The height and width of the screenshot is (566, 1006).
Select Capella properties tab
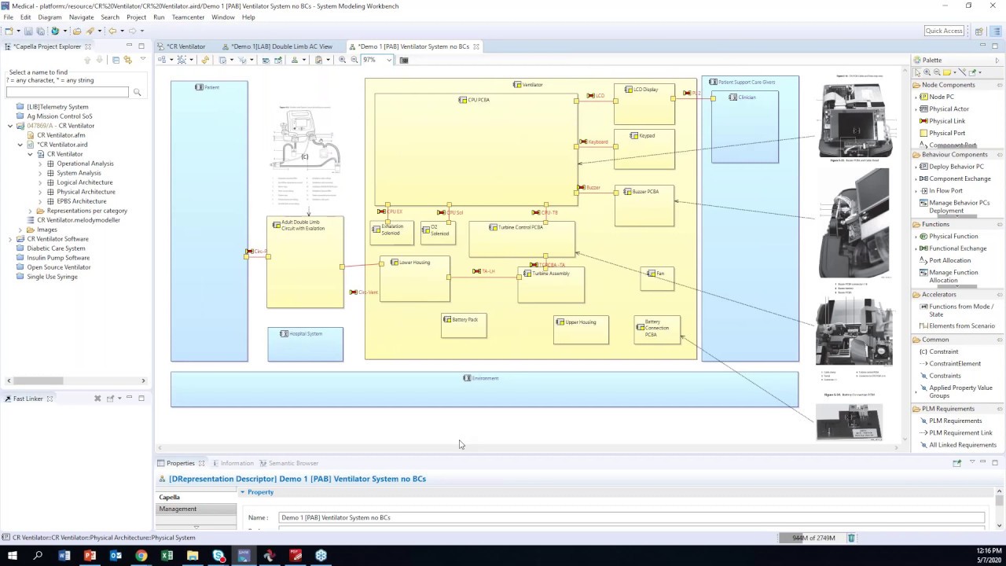point(196,497)
